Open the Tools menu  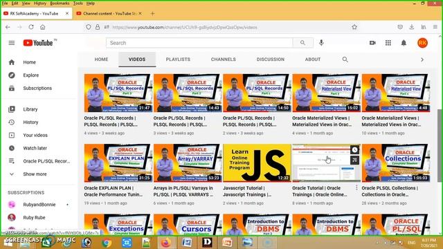click(x=78, y=3)
